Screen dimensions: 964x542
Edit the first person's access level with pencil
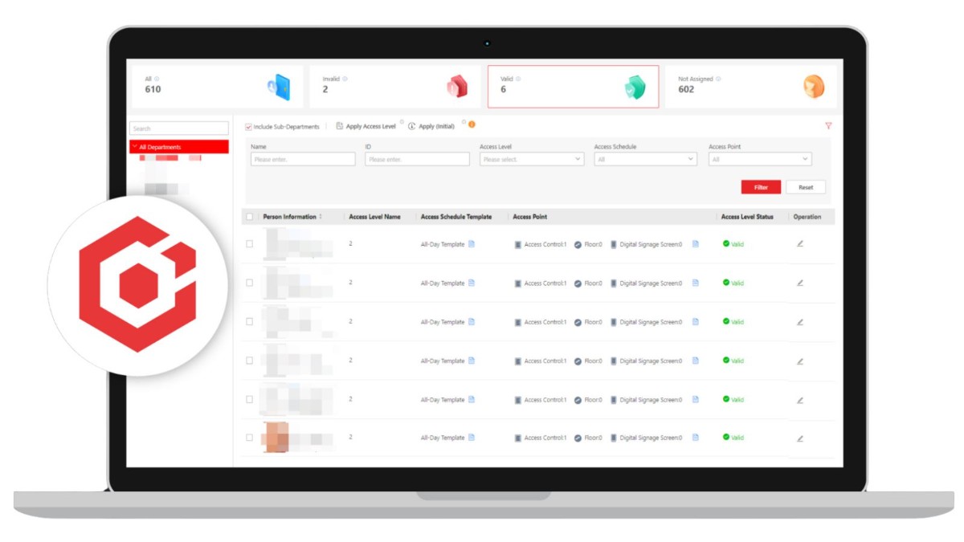[x=800, y=244]
